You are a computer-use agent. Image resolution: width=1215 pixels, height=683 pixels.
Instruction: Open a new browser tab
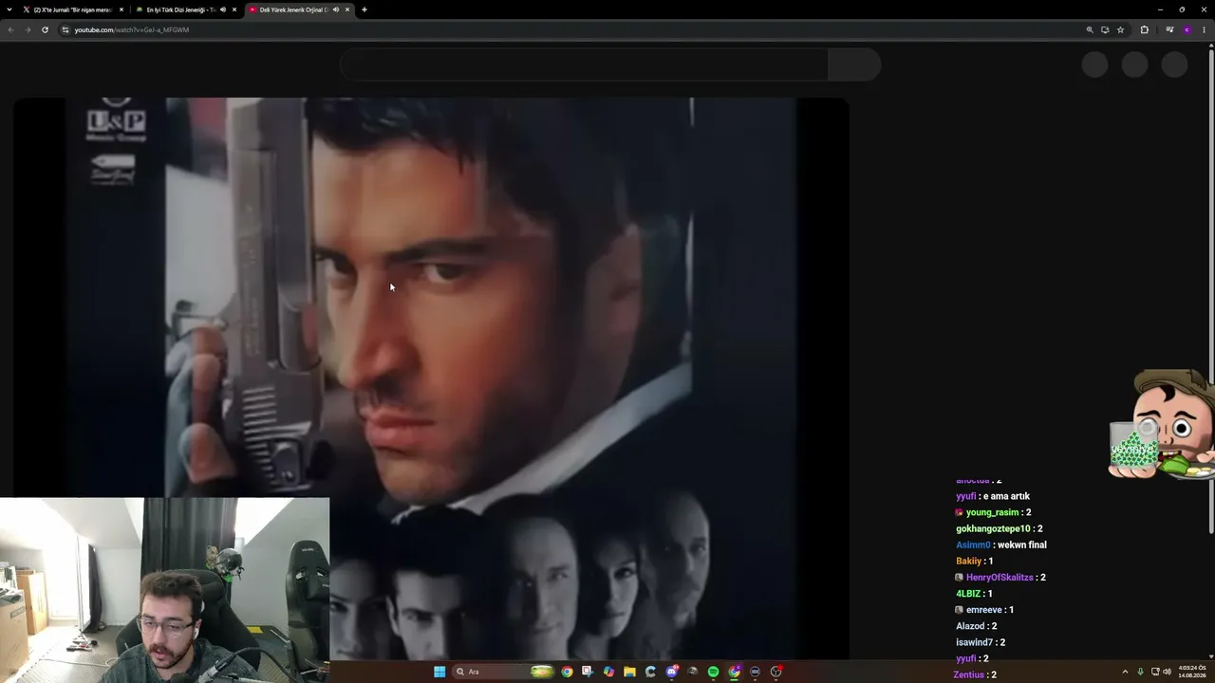click(364, 9)
